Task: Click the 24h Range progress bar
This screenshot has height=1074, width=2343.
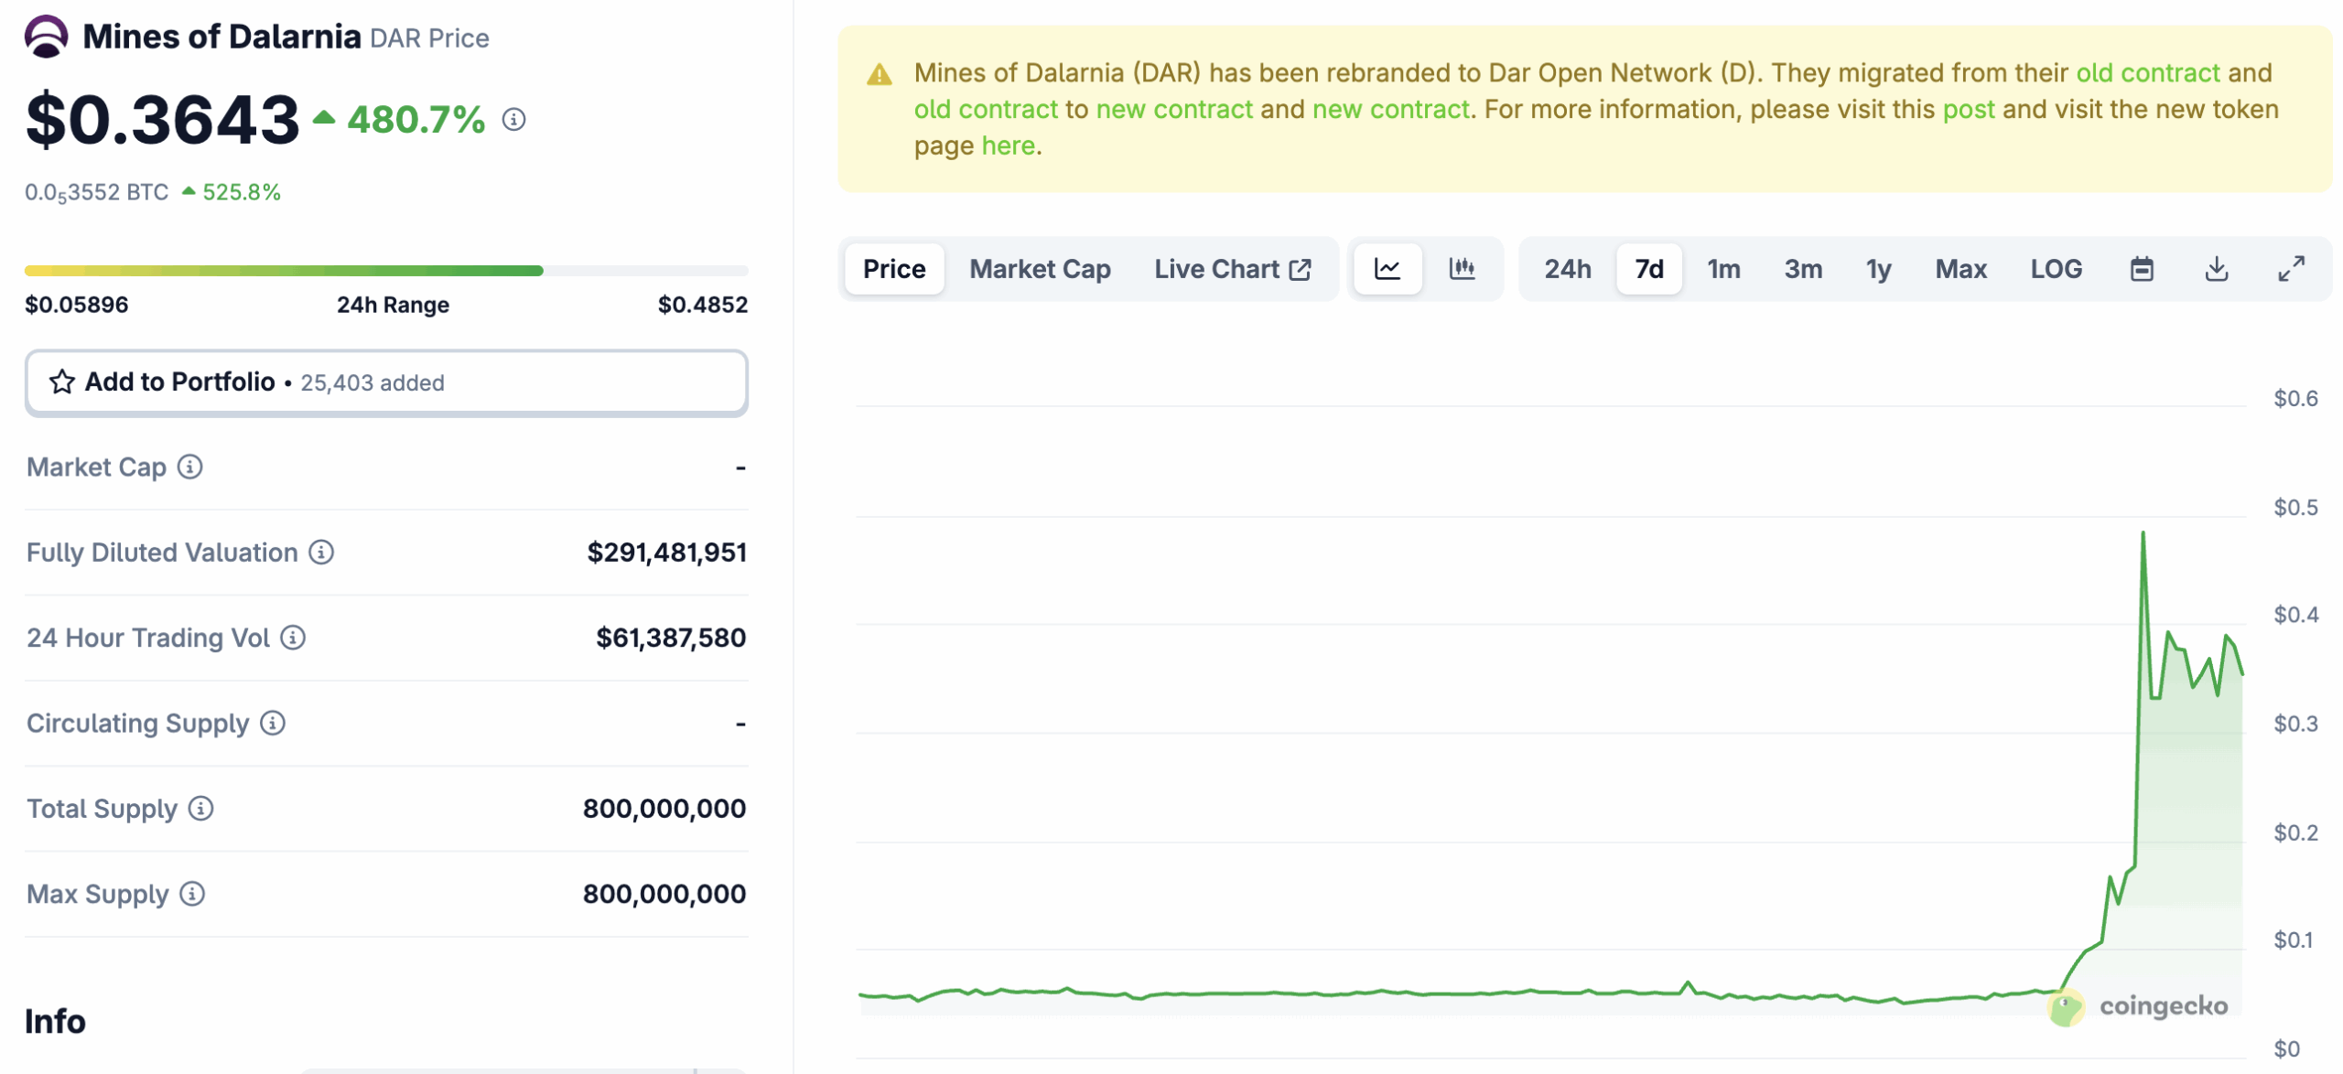Action: coord(386,270)
